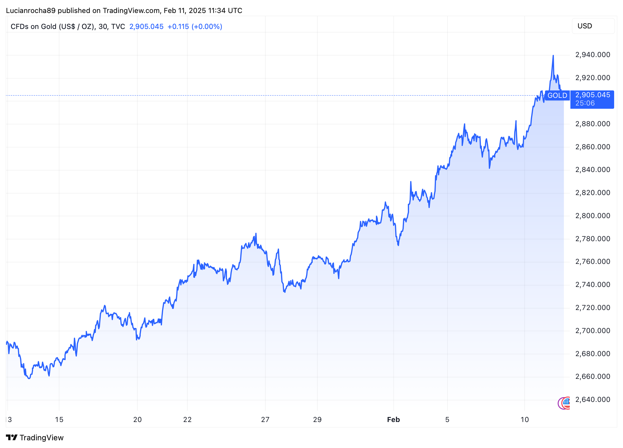Click the 2,660.000 price axis label
The width and height of the screenshot is (623, 448).
593,376
